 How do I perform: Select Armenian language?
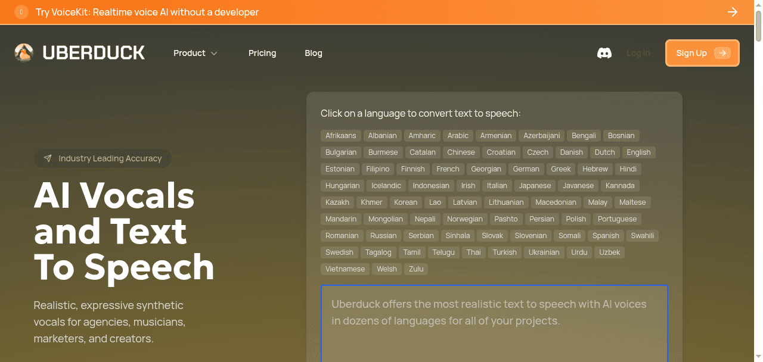click(496, 136)
